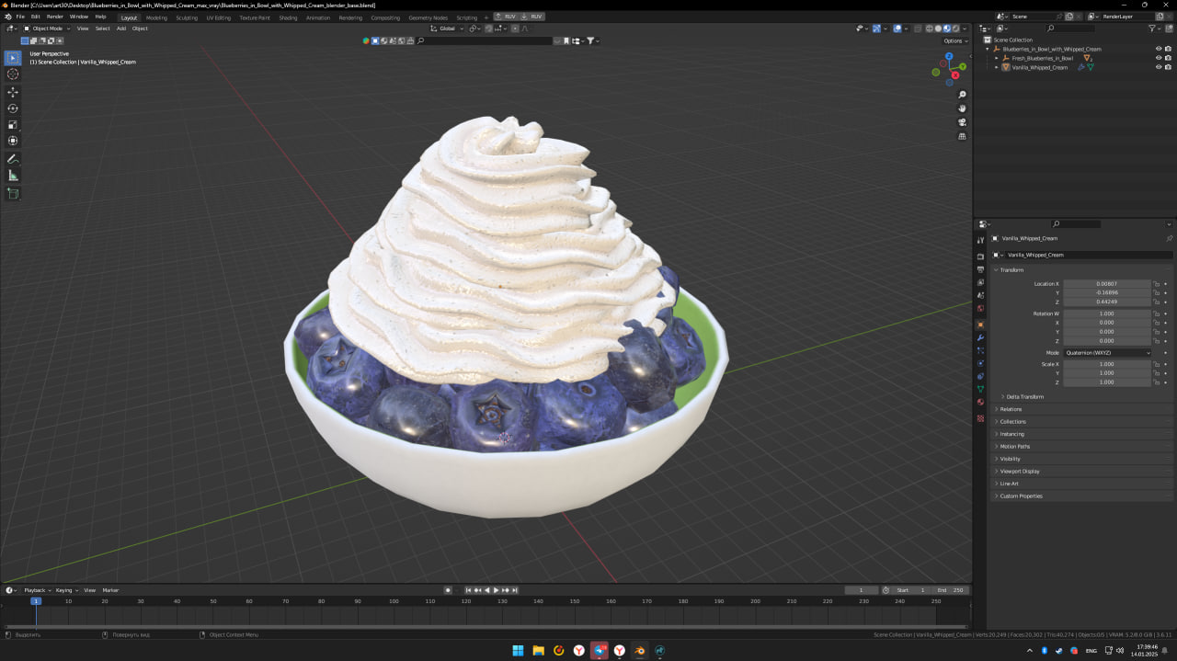This screenshot has width=1177, height=661.
Task: Select the Select Box tool
Action: pos(13,58)
